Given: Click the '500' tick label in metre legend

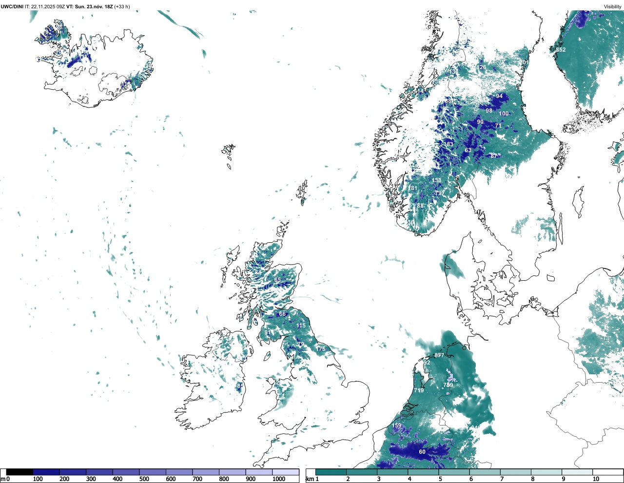Looking at the screenshot, I should (144, 479).
